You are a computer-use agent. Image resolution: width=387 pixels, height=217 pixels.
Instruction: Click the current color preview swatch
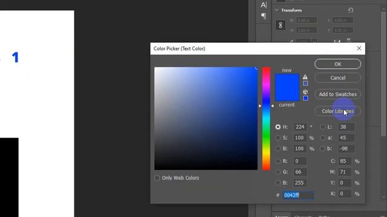tap(287, 95)
